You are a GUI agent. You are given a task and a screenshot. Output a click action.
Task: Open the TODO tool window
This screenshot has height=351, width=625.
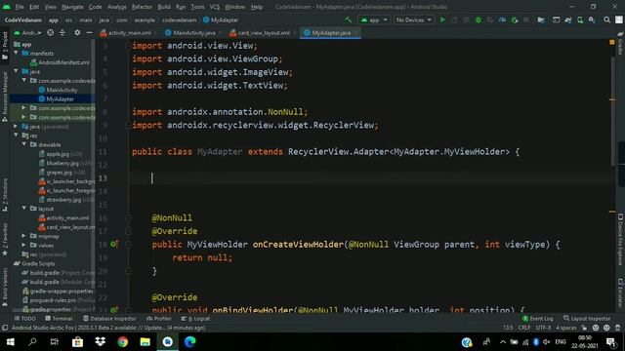coord(24,319)
